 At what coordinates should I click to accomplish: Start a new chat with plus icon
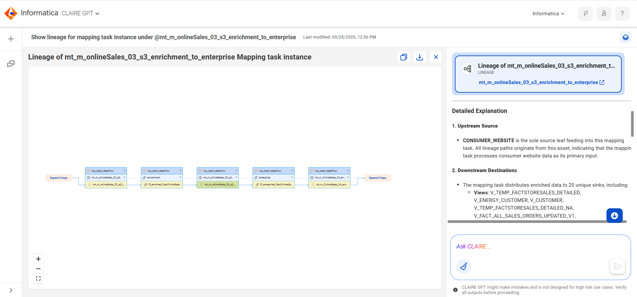click(11, 39)
